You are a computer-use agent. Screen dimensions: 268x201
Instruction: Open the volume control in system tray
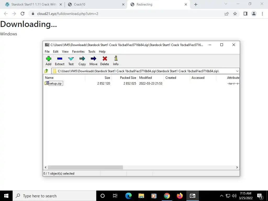click(x=234, y=196)
